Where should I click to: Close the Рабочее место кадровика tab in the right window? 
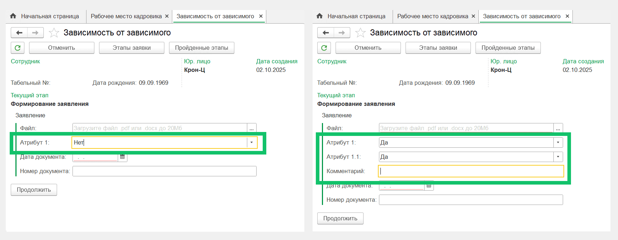(473, 16)
